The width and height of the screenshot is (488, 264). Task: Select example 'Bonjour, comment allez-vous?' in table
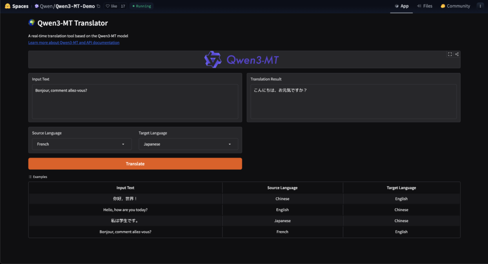(125, 232)
